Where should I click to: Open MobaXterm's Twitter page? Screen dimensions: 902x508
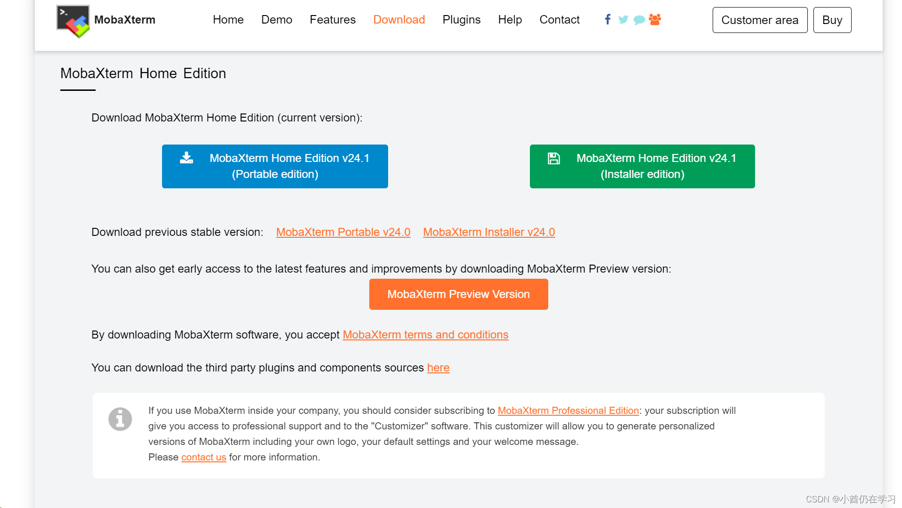click(x=623, y=20)
